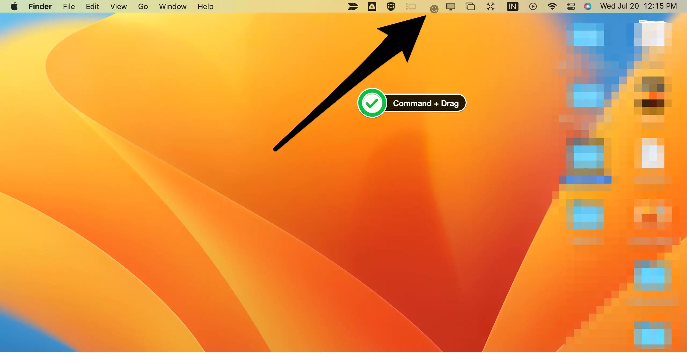
Task: Activate Siri from the menu bar
Action: [x=588, y=6]
